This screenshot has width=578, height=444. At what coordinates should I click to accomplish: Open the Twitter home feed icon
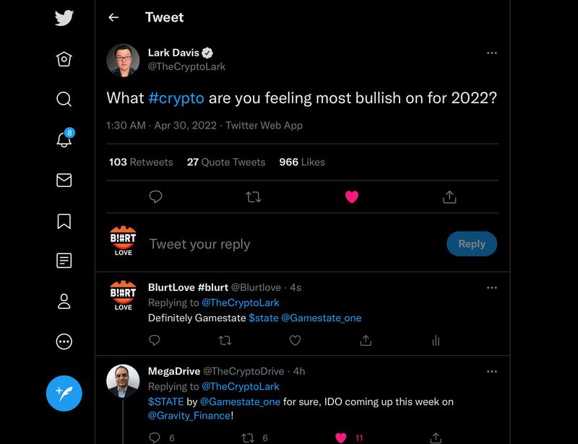point(64,59)
